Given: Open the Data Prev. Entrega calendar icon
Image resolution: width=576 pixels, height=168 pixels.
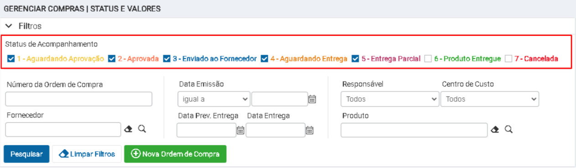Looking at the screenshot, I should click(x=240, y=130).
